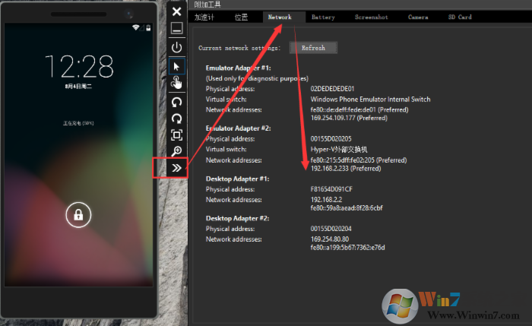
Task: Switch to the 加速计 tab
Action: [204, 17]
